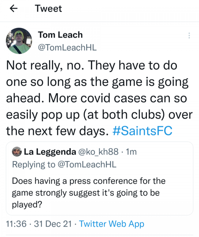
Task: Open the three-dot more options menu
Action: click(x=189, y=35)
